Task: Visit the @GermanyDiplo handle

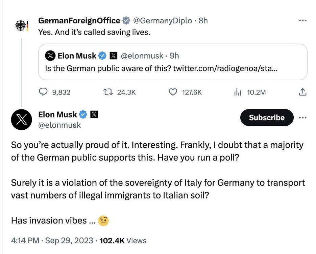Action: (x=162, y=20)
